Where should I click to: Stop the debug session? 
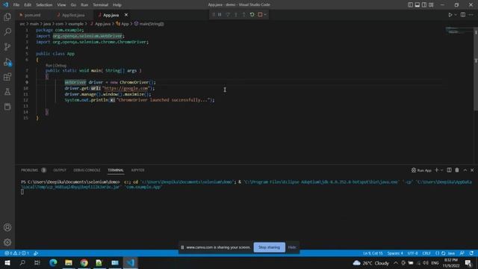(x=260, y=15)
